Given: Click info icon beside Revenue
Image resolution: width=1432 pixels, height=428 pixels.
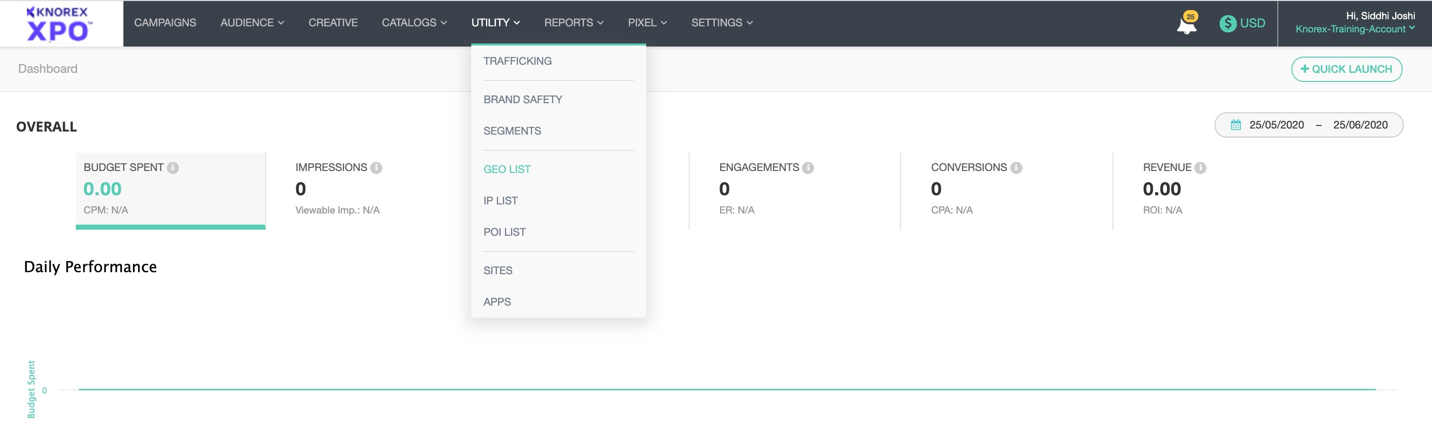Looking at the screenshot, I should point(1201,168).
